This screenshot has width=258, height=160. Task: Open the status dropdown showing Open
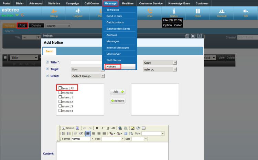(160, 63)
